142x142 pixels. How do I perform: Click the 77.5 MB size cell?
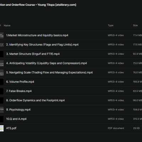click(137, 45)
